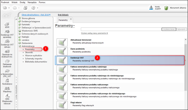The image size is (188, 110).
Task: Select Strona główna in module tree
Action: tap(28, 18)
